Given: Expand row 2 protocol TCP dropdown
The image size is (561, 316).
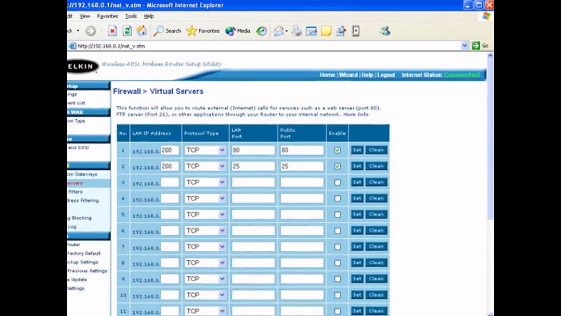Looking at the screenshot, I should pyautogui.click(x=205, y=166).
